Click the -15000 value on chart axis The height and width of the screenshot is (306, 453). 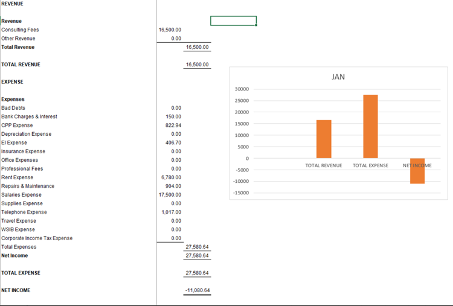coord(241,193)
